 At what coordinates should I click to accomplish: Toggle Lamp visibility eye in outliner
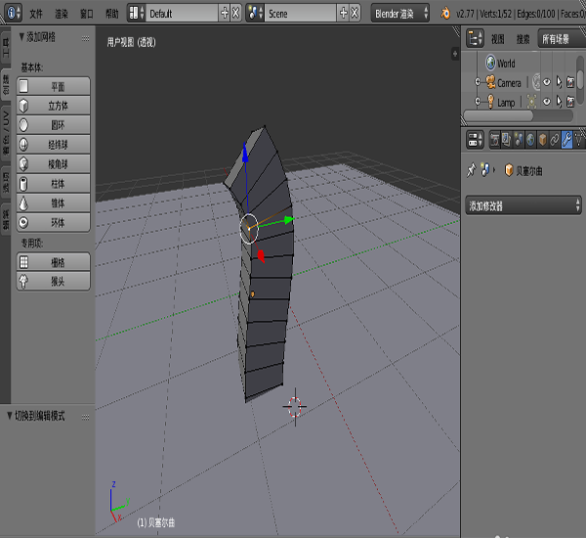[546, 102]
